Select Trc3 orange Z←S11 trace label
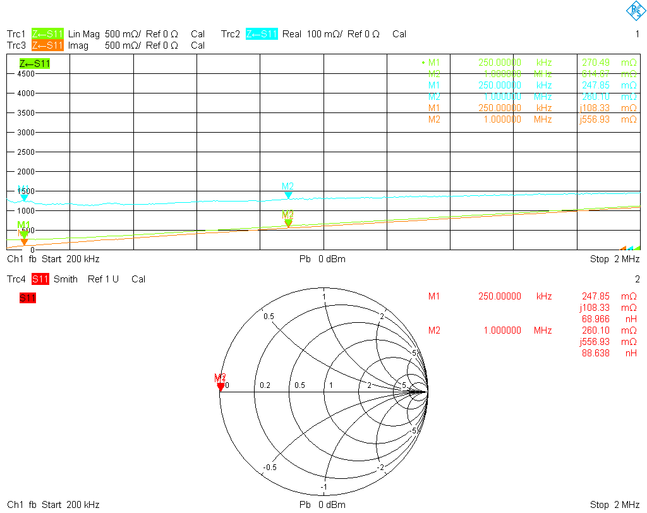Viewport: 647px width, 513px height. tap(47, 45)
